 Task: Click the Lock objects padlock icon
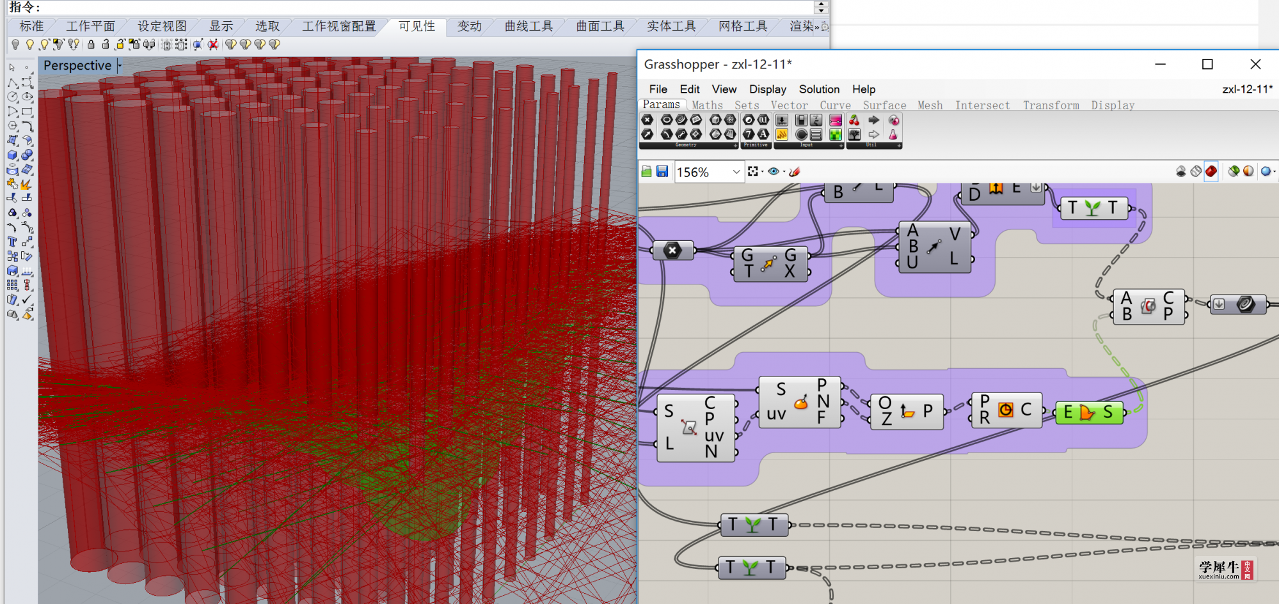pyautogui.click(x=91, y=44)
